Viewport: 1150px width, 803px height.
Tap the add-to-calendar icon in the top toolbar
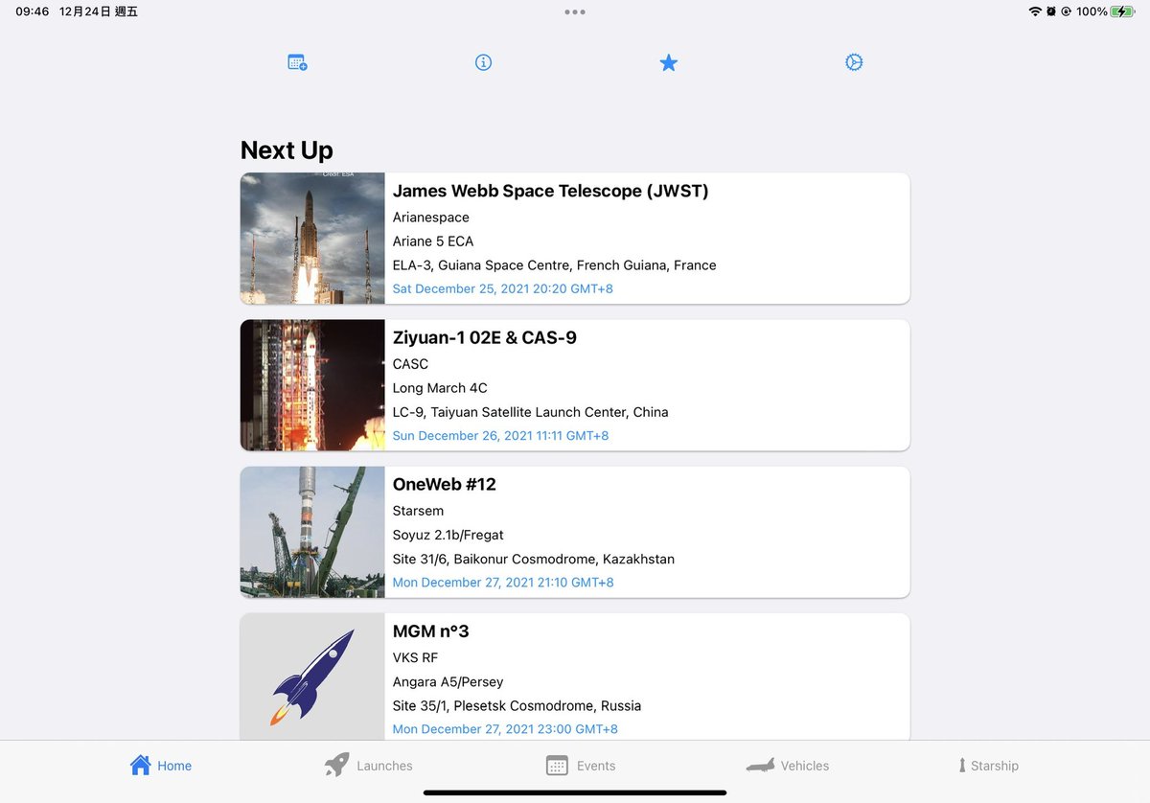(297, 62)
